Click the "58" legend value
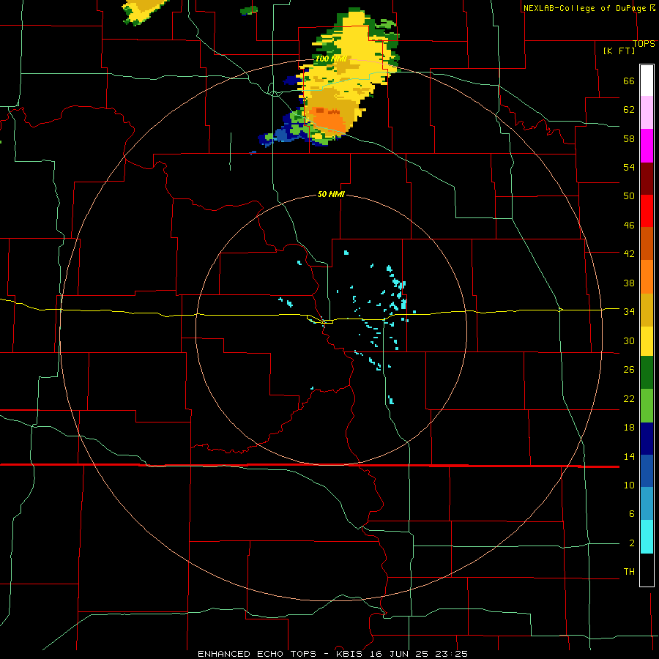Image resolution: width=659 pixels, height=659 pixels. (x=629, y=138)
